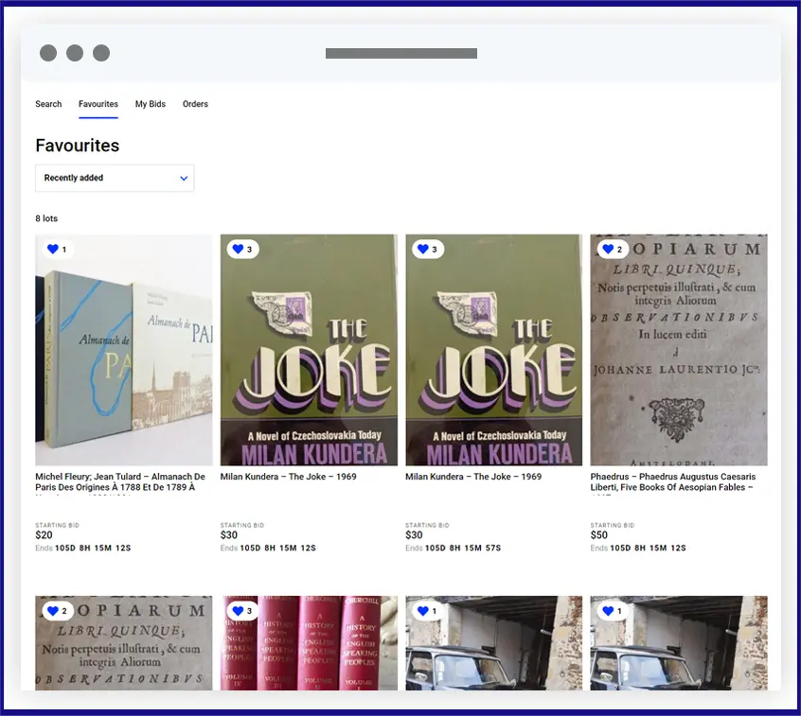Toggle heart on Phaedrus lot priced $50

coord(608,249)
